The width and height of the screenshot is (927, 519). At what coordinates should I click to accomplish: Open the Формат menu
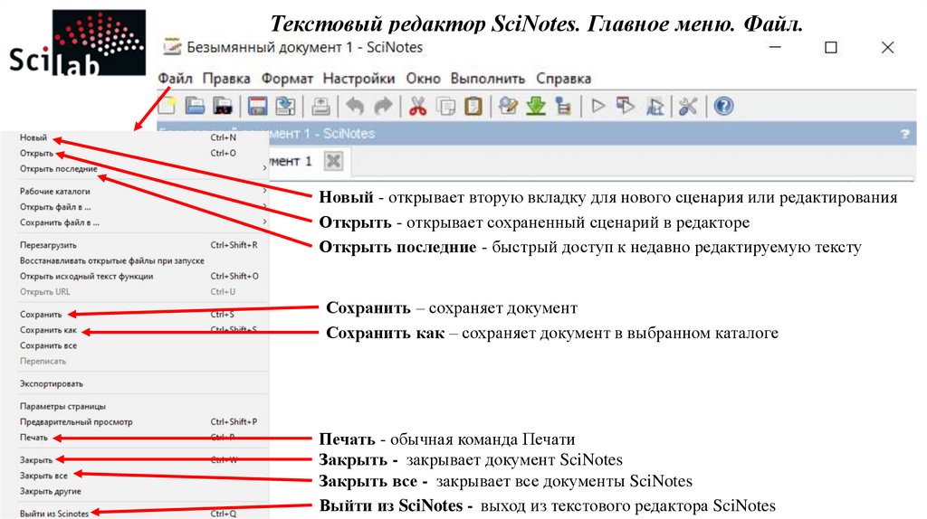(x=287, y=79)
